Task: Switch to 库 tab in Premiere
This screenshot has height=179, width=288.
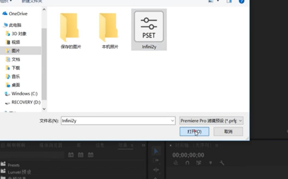Action: coord(79,146)
